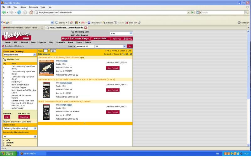The width and height of the screenshot is (251, 160).
Task: Open the Bookmarks menu in menu bar
Action: [x=33, y=7]
